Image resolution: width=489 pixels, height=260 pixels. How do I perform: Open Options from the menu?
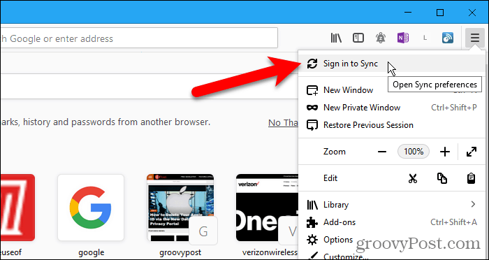coord(392,240)
